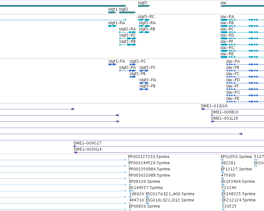Click the Idgf3-PC protein label
This screenshot has width=264, height=211.
(147, 68)
